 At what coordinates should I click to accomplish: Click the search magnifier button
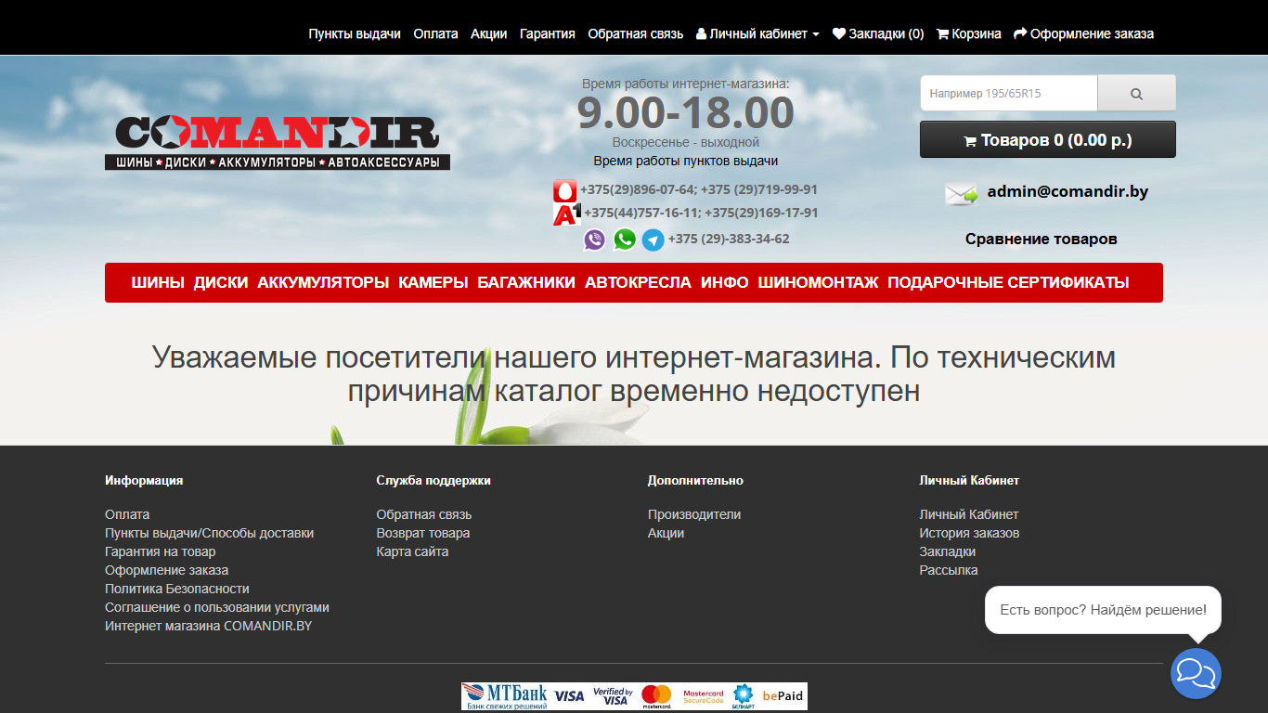point(1136,93)
